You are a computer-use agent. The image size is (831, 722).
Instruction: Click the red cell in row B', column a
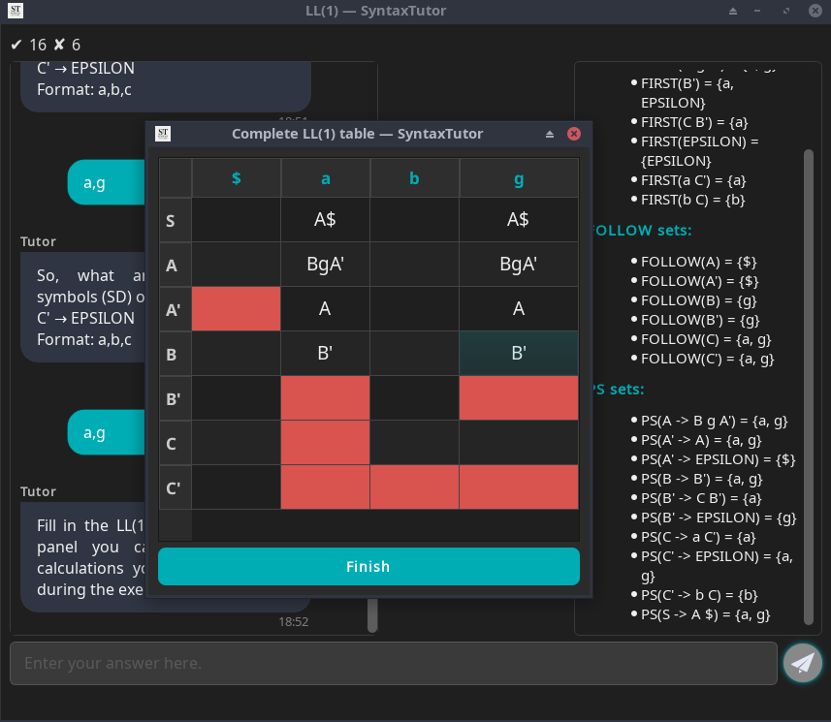(x=326, y=397)
